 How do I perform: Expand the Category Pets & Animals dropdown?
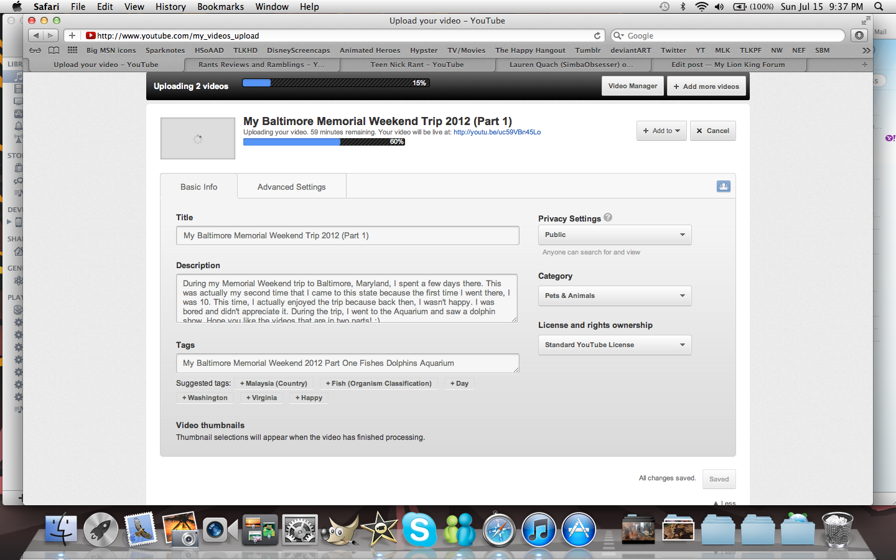614,296
